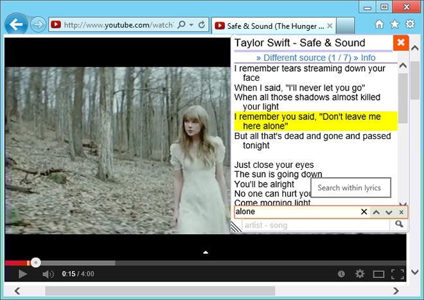
Task: Close the lyrics panel with the orange X
Action: point(400,43)
